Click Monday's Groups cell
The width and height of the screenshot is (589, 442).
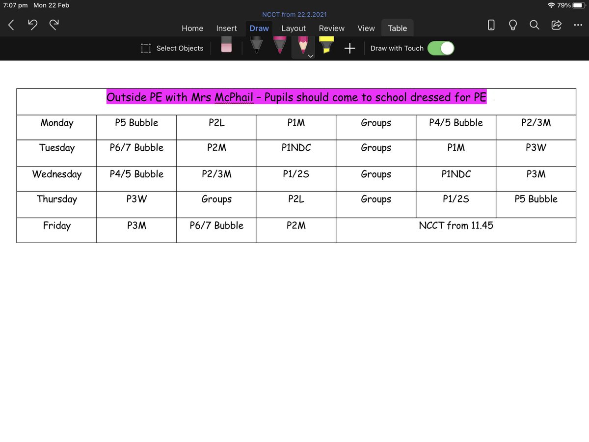(376, 127)
